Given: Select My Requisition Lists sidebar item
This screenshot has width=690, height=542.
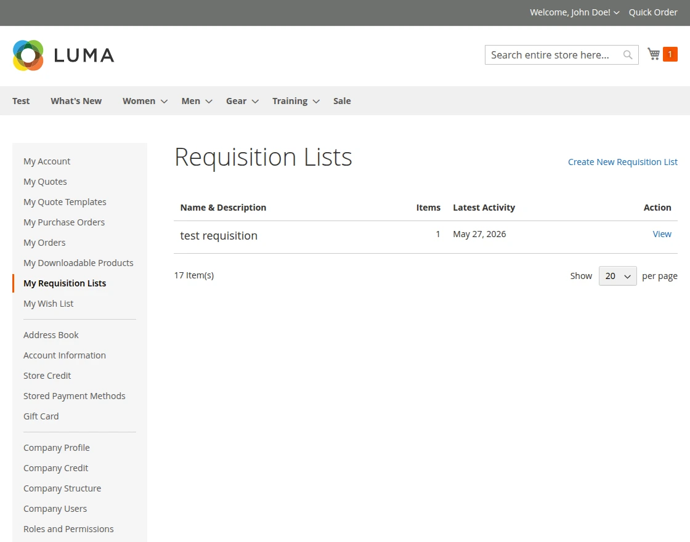Looking at the screenshot, I should tap(65, 283).
